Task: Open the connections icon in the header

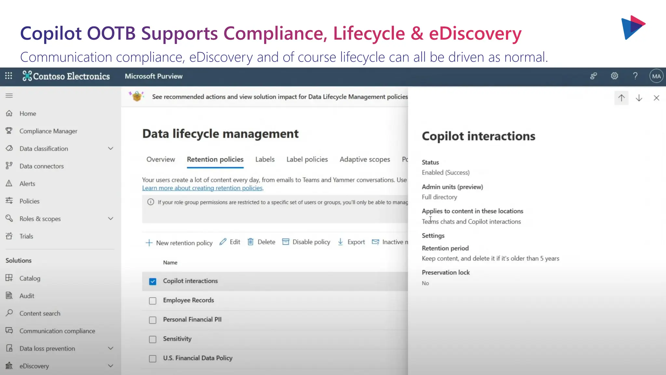Action: click(593, 76)
